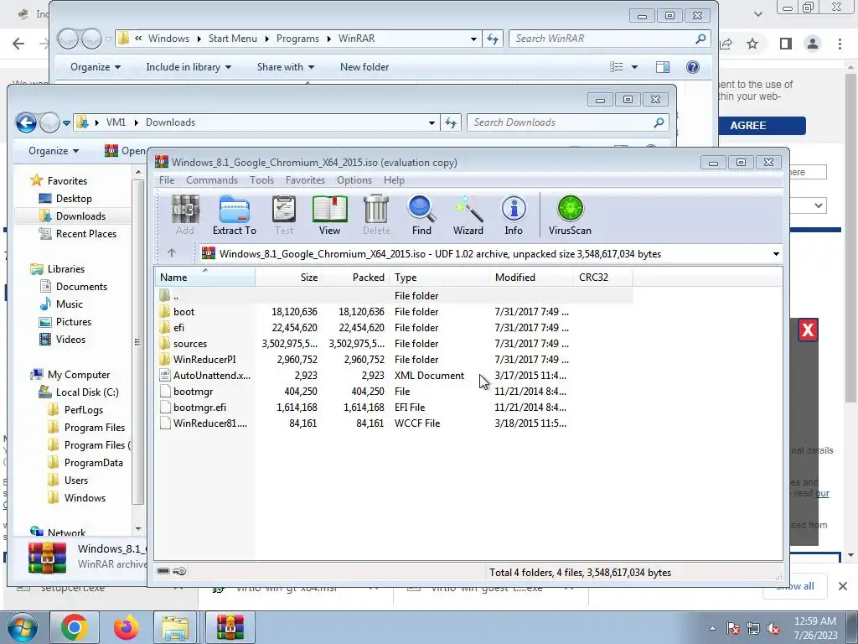Expand the WinRAR archive path dropdown
The height and width of the screenshot is (644, 858).
coord(776,254)
